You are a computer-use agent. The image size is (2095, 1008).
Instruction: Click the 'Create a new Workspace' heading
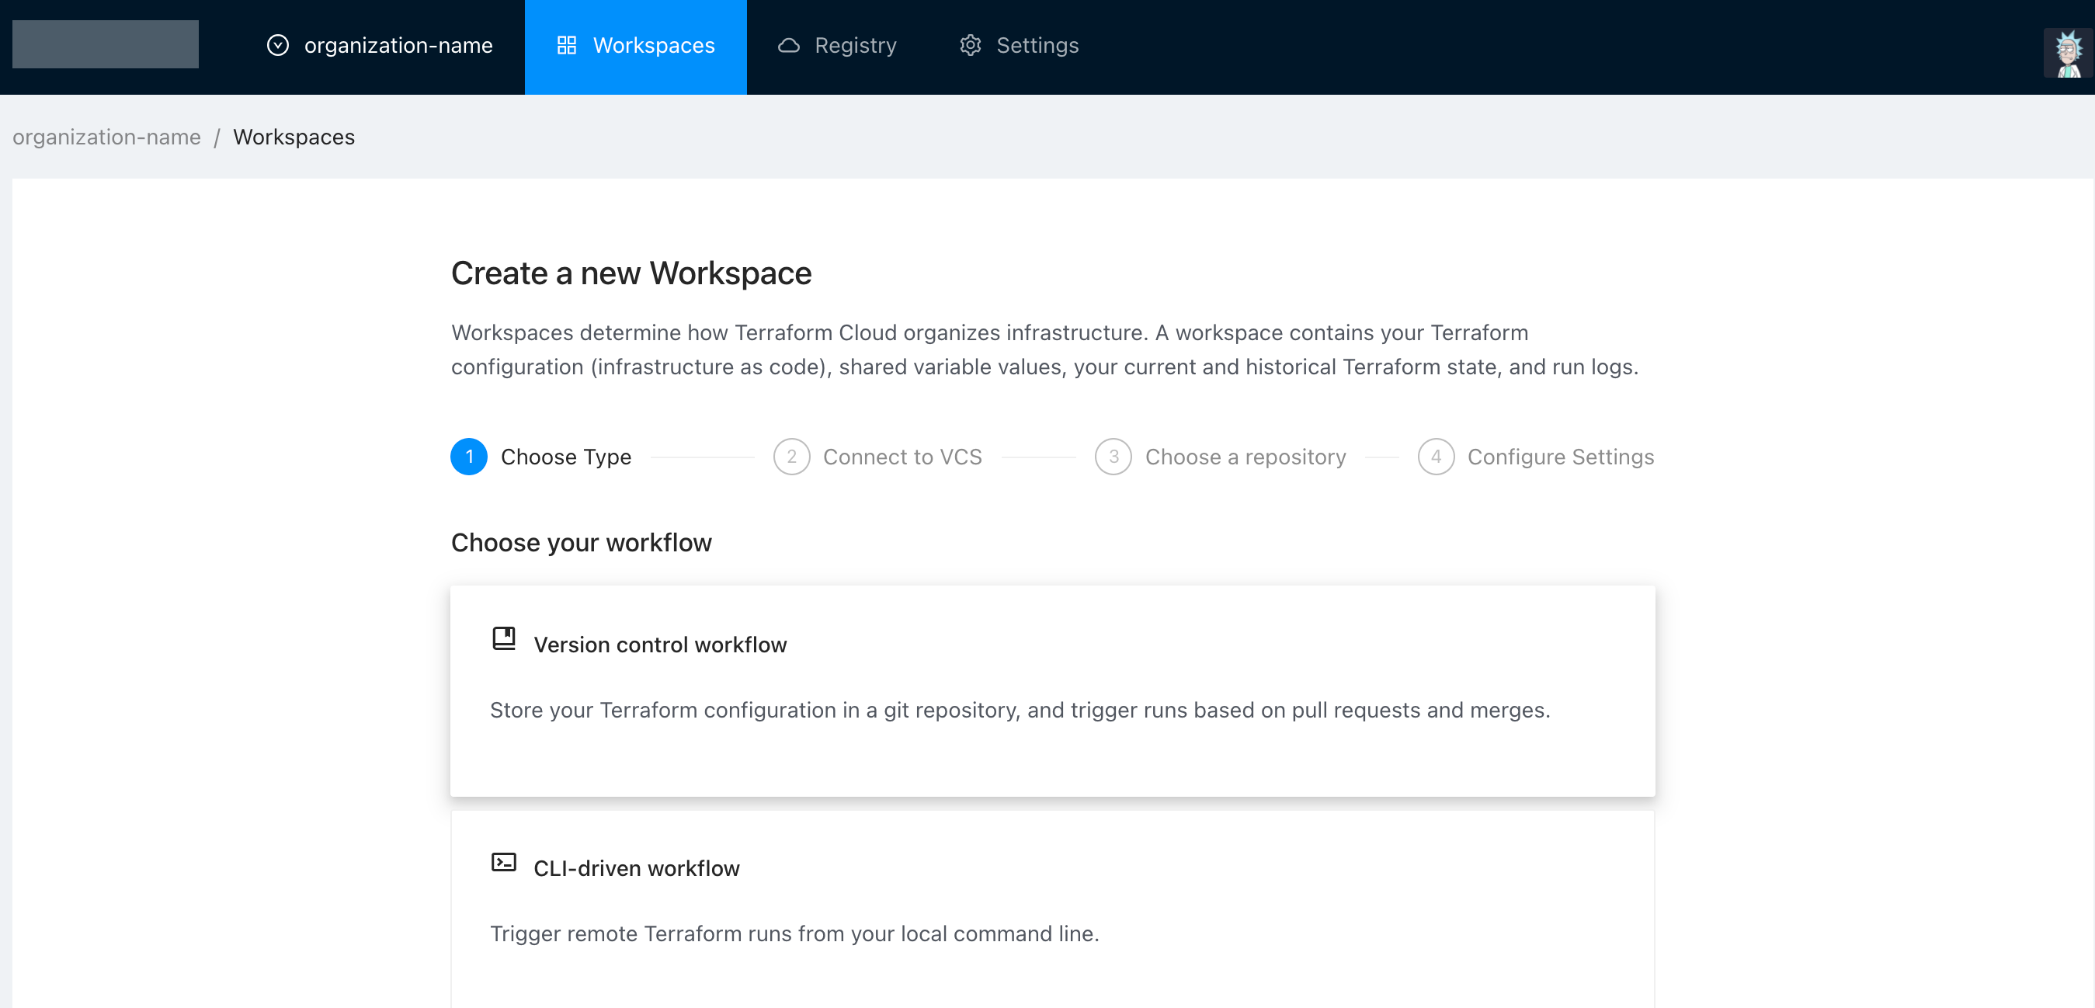(631, 273)
